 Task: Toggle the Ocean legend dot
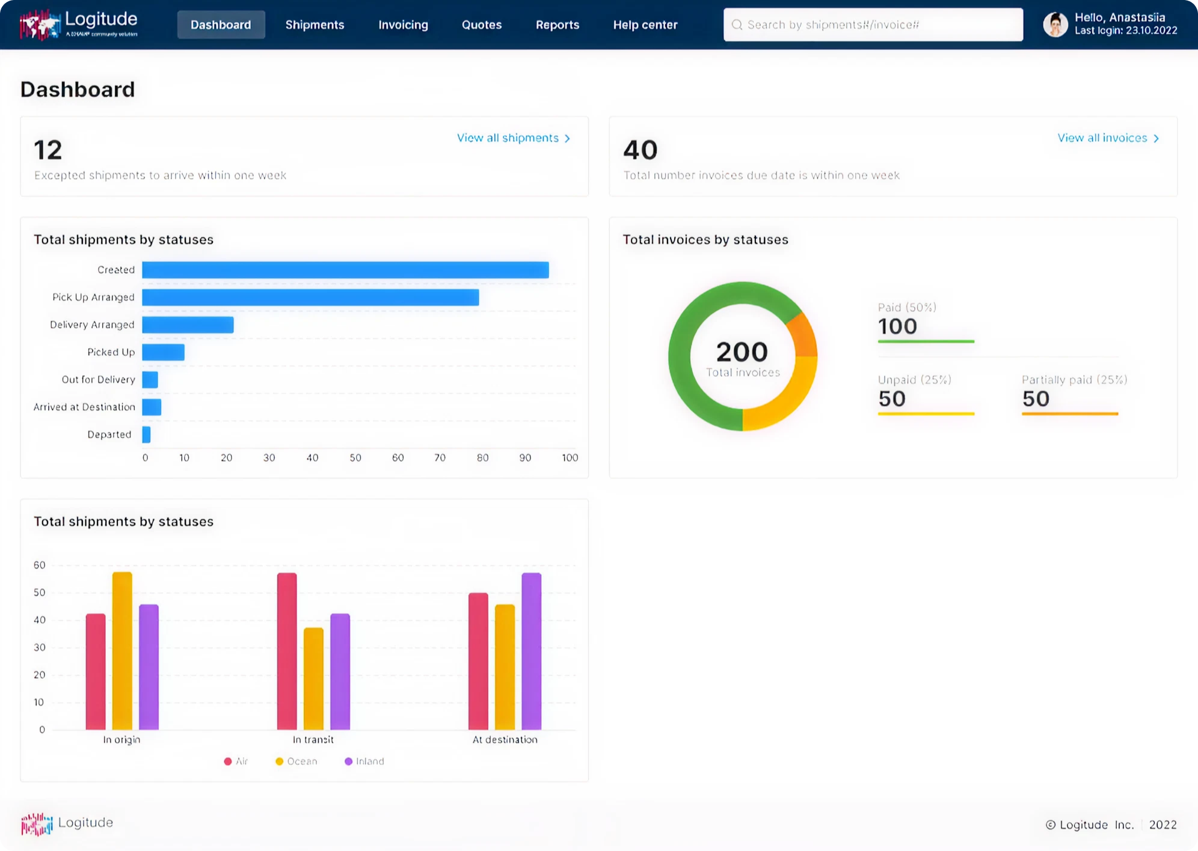(279, 761)
